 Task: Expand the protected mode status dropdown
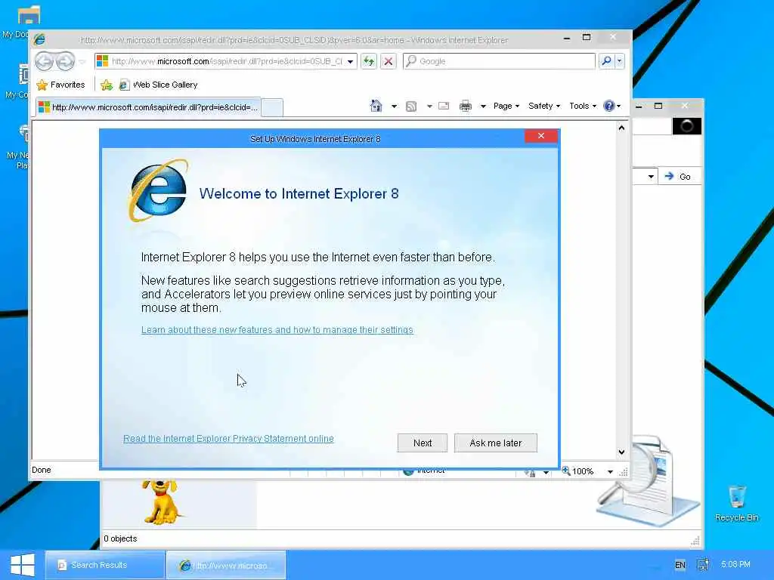[546, 473]
